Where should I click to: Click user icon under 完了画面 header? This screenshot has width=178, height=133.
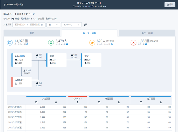(x=161, y=102)
